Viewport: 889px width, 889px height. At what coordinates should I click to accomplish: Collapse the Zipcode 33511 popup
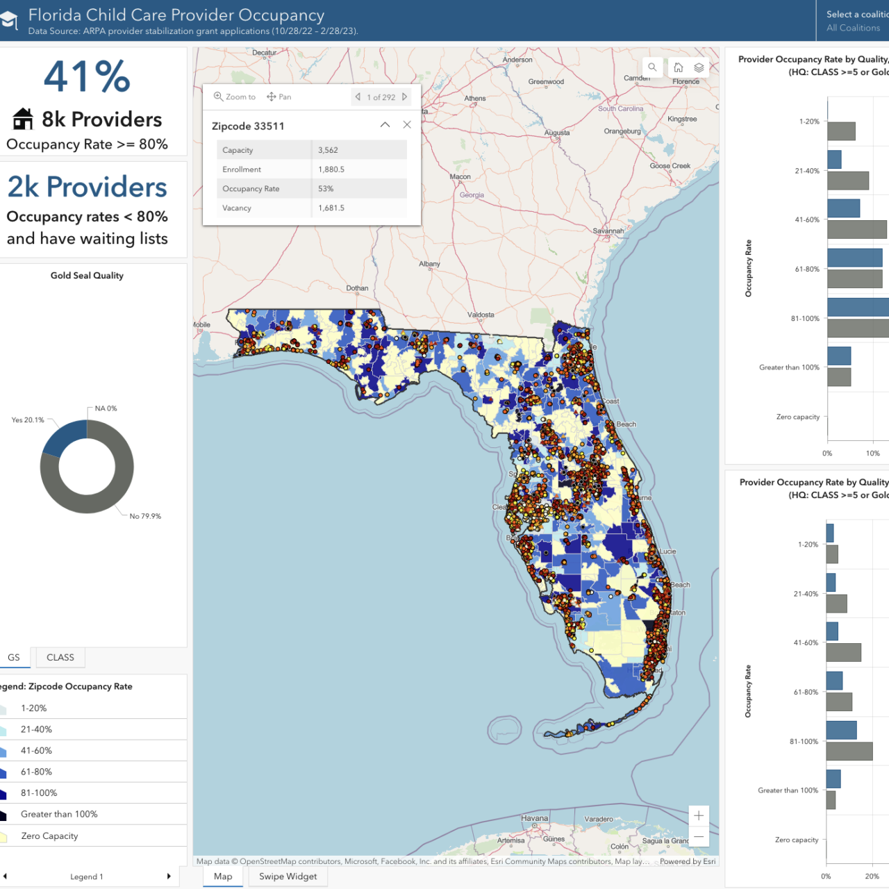385,125
